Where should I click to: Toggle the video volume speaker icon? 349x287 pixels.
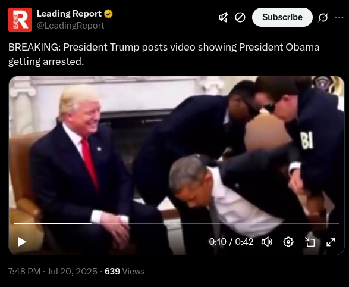(267, 242)
